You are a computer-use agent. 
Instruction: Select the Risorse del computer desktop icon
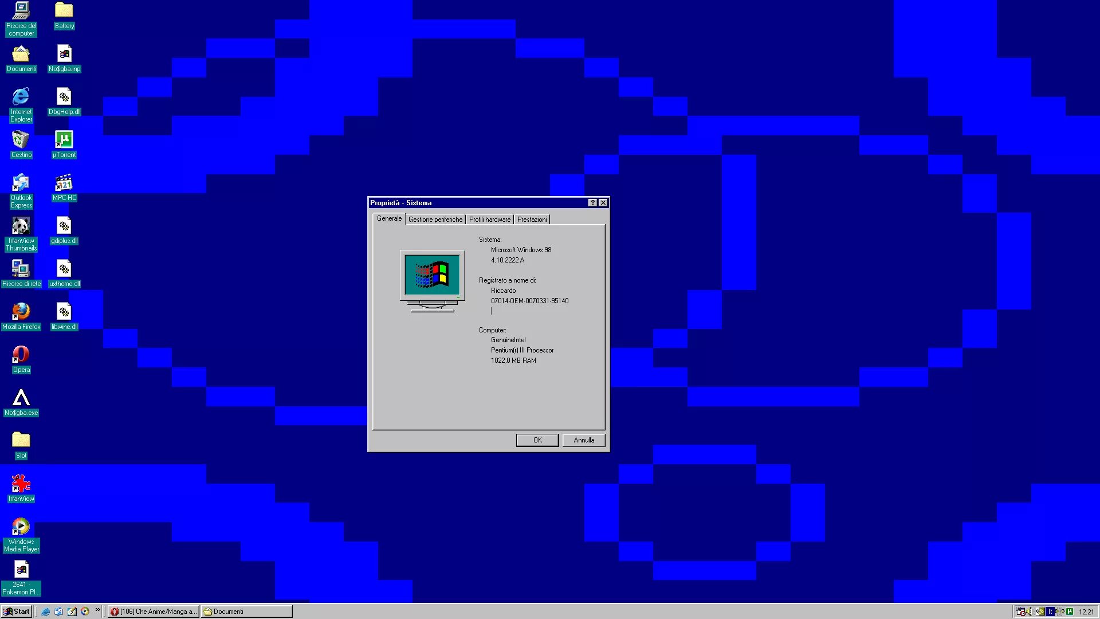(21, 19)
